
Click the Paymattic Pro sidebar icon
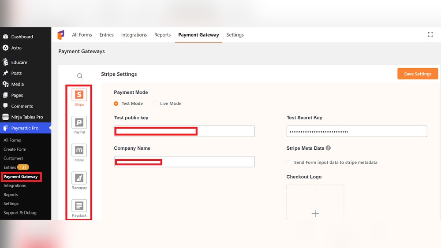[x=5, y=128]
